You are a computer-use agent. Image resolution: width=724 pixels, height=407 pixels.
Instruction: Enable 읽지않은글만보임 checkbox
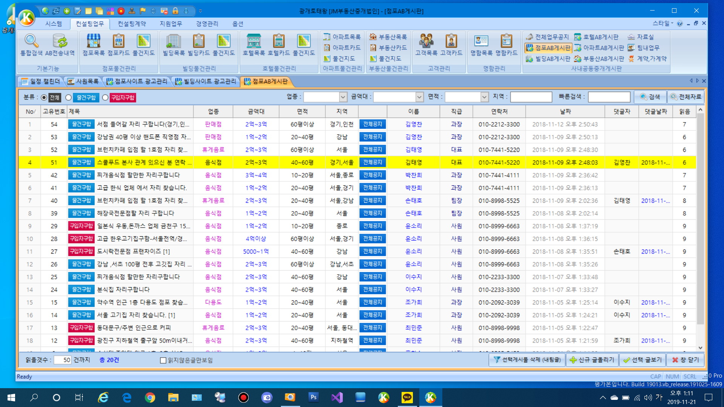[x=163, y=360]
